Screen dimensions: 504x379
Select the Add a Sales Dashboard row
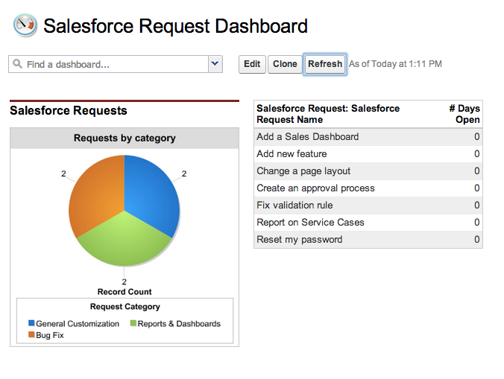click(x=368, y=137)
